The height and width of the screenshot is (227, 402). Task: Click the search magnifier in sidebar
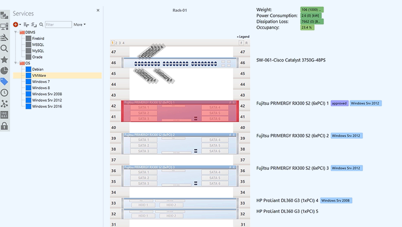pos(5,48)
